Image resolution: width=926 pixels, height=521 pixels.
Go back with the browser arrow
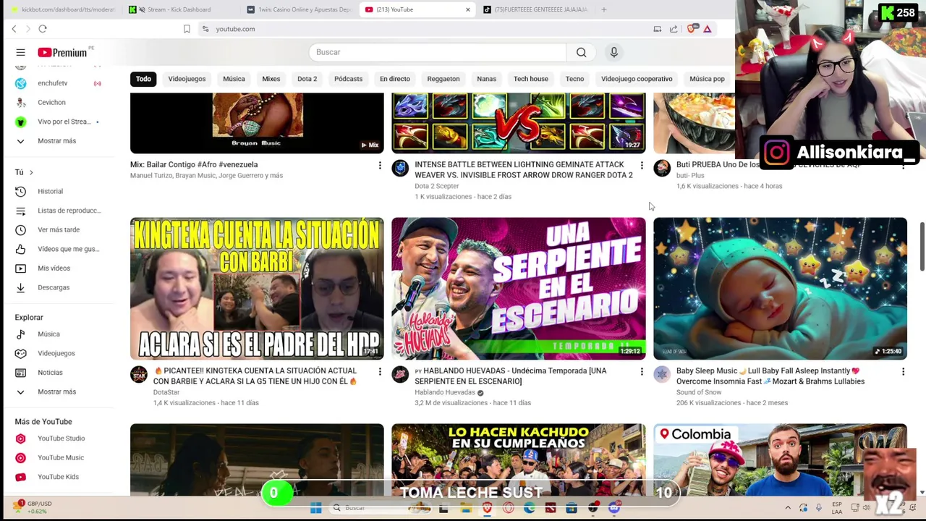(14, 29)
